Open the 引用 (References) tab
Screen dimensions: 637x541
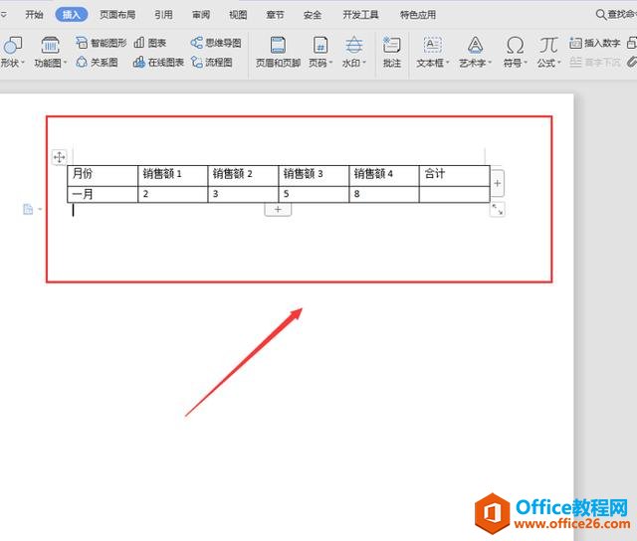(163, 15)
